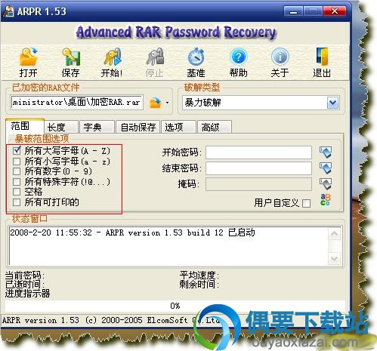Click status window scrollbar down arrow
377x351 pixels.
click(335, 258)
